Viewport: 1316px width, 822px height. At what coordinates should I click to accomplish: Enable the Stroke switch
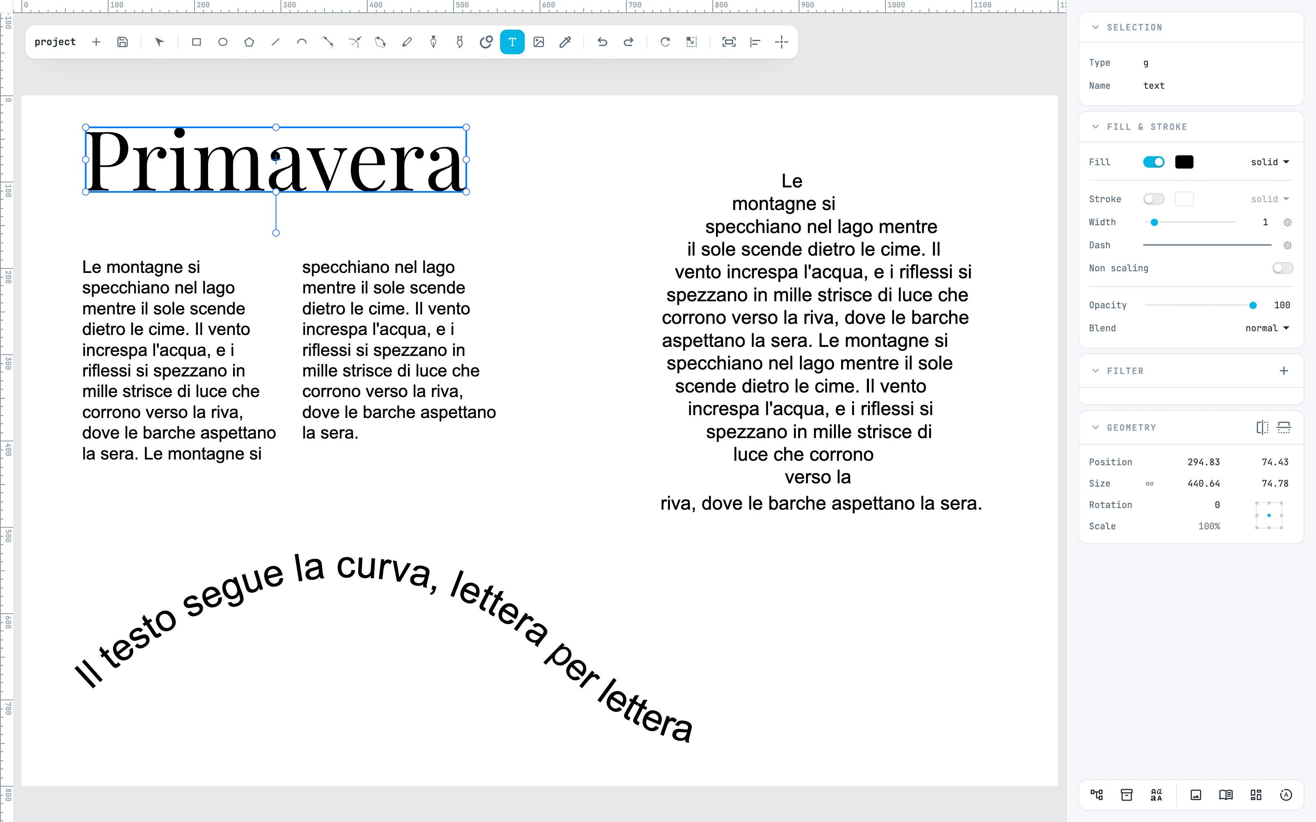tap(1154, 199)
